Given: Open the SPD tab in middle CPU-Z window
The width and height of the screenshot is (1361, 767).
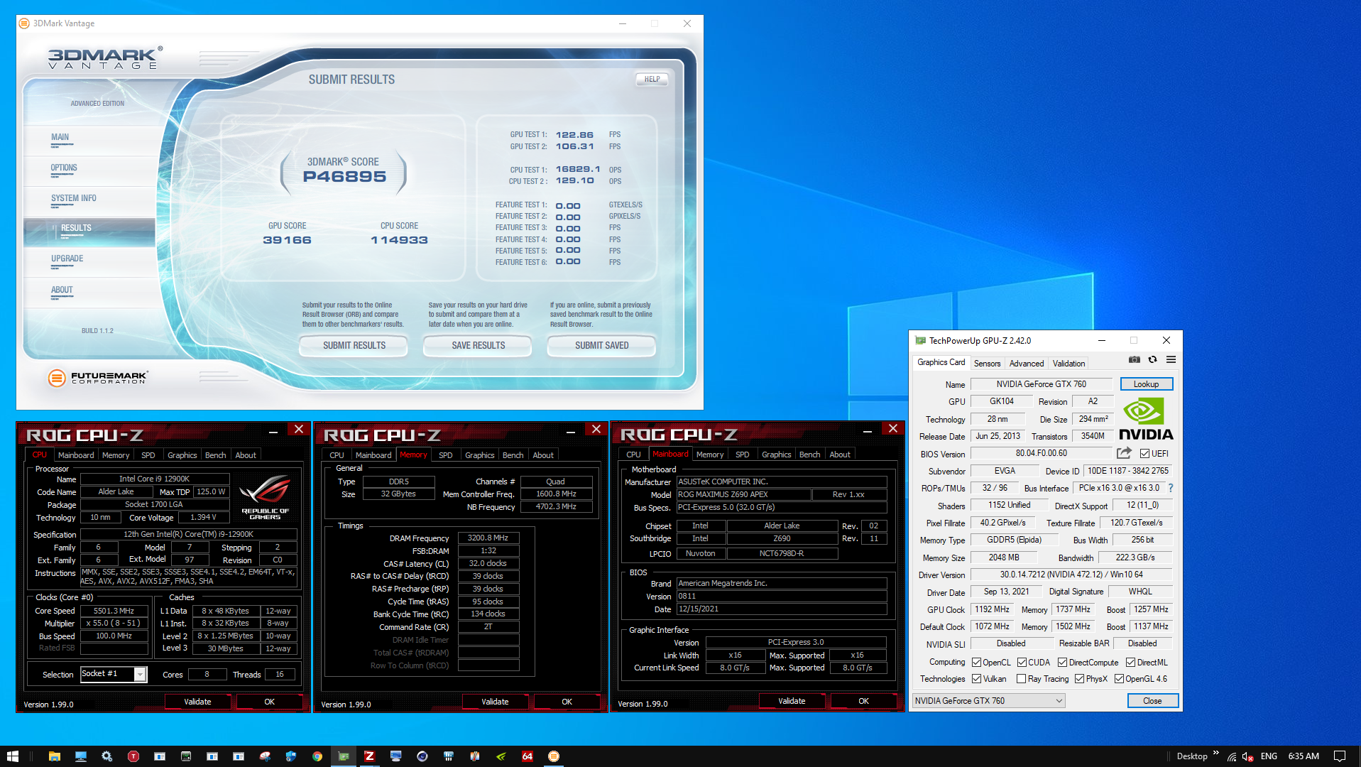Looking at the screenshot, I should point(446,455).
